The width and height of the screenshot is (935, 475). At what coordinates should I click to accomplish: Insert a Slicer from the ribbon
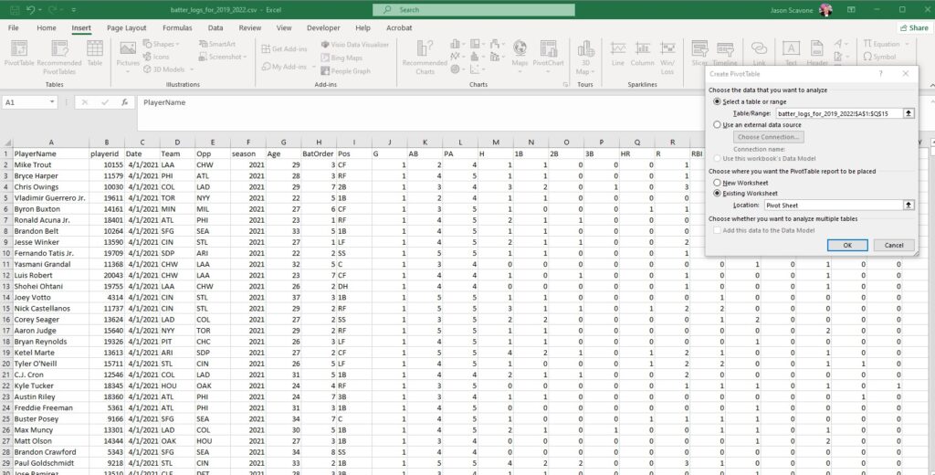699,54
